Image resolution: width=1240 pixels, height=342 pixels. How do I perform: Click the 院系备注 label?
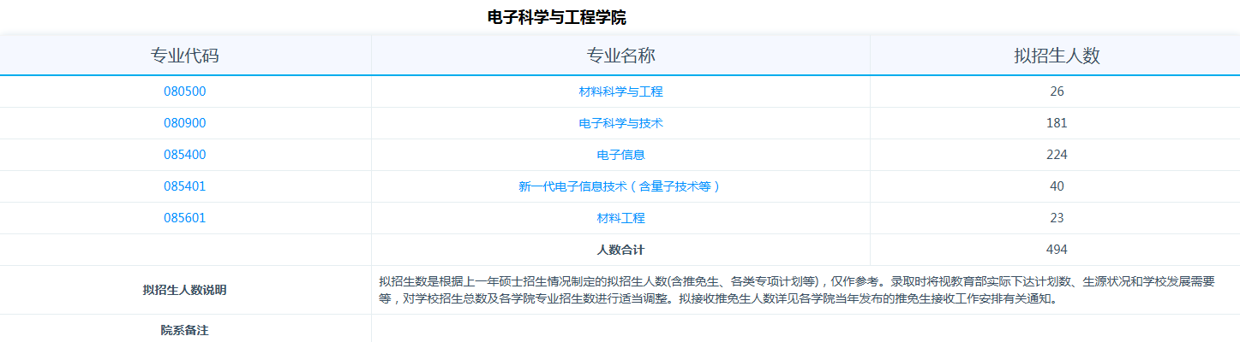pyautogui.click(x=185, y=329)
